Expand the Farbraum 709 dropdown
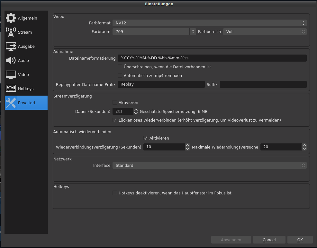Viewport: 317px width, 248px height. coord(154,32)
